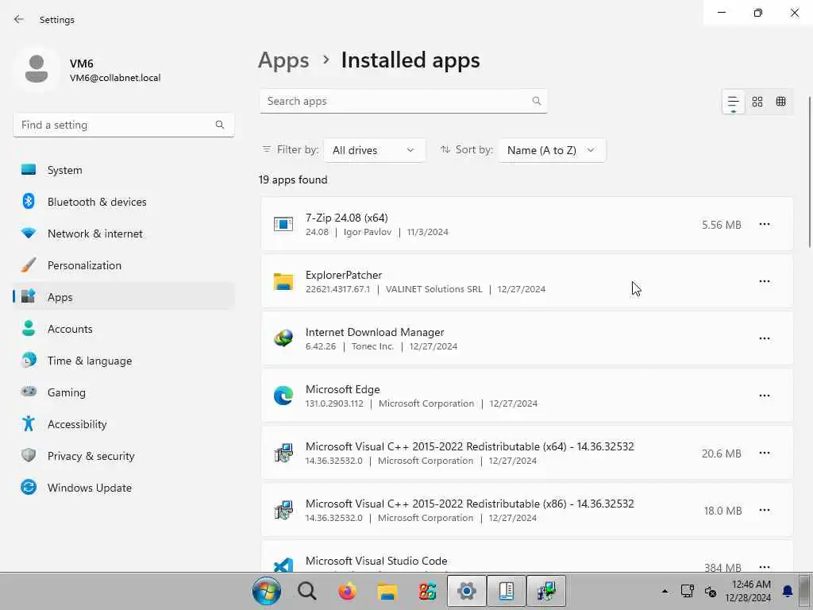Click the Show desktop strip on the taskbar
Image resolution: width=813 pixels, height=610 pixels.
coord(805,591)
